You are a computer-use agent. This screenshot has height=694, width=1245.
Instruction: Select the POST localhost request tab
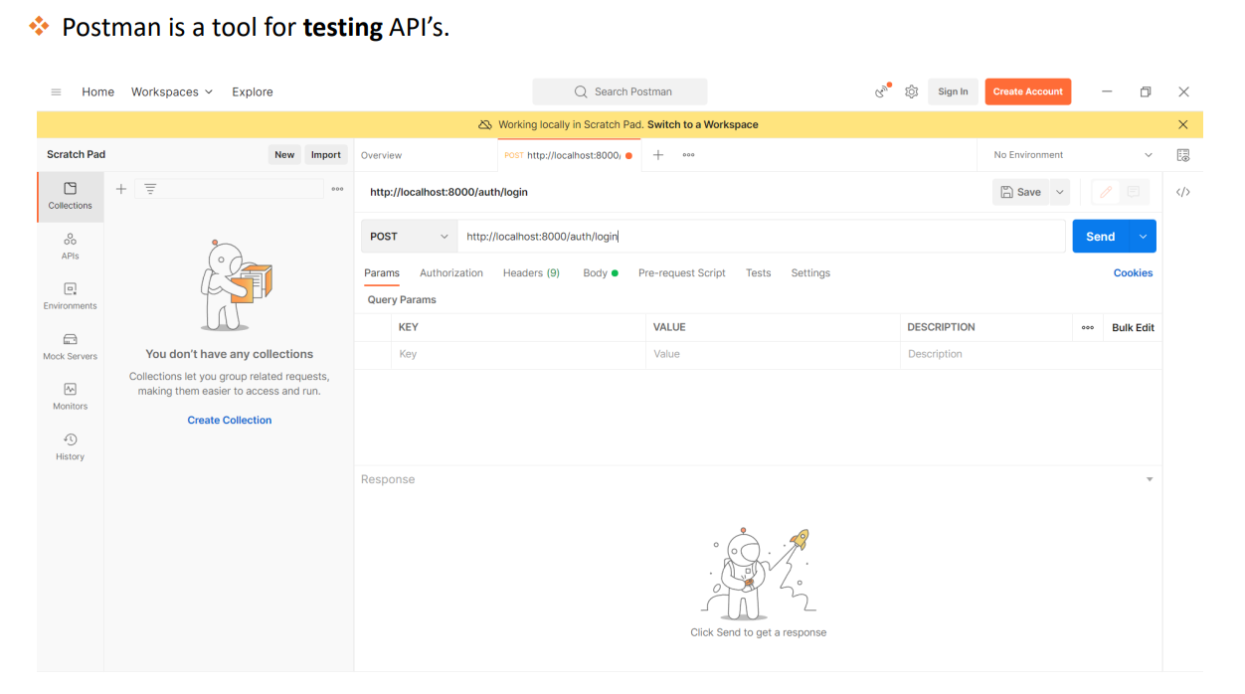pyautogui.click(x=569, y=155)
